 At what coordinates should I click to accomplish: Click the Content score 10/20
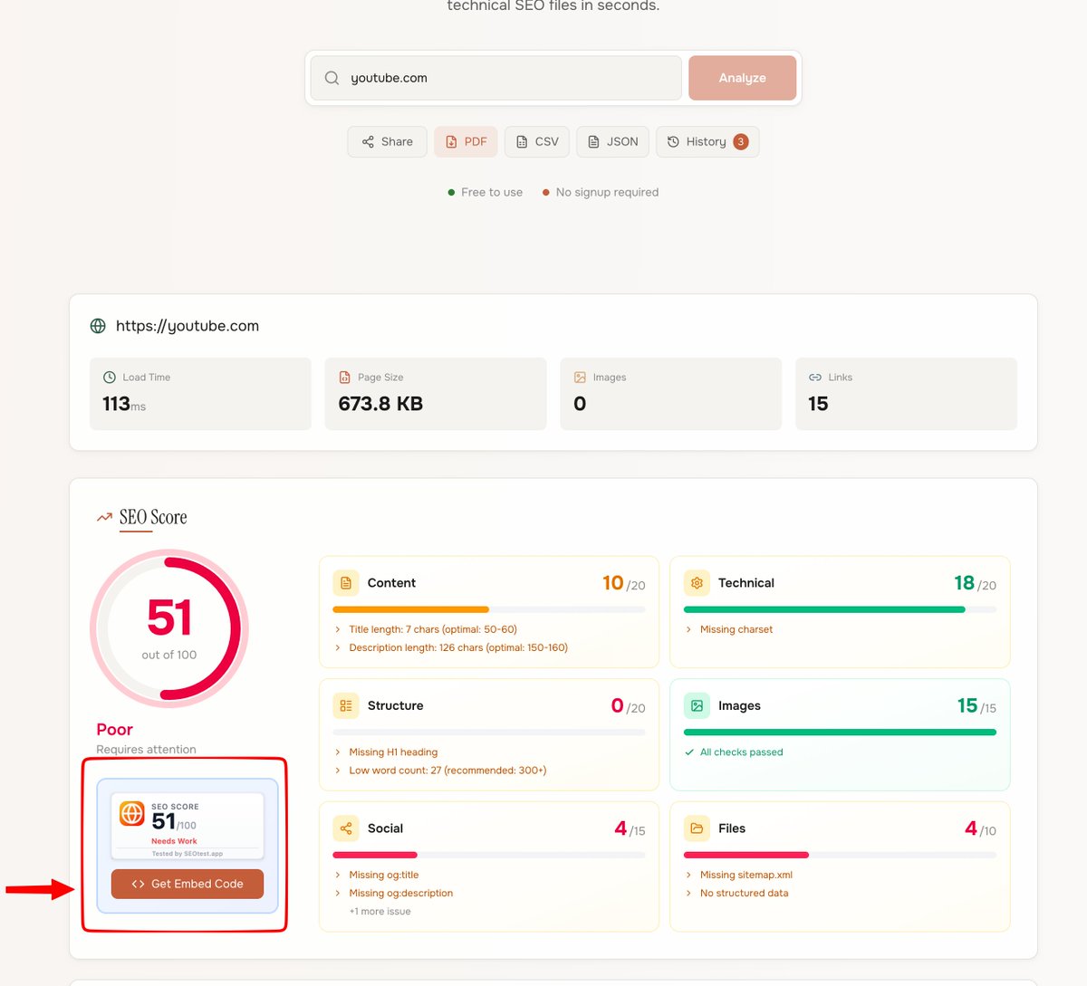[x=623, y=583]
